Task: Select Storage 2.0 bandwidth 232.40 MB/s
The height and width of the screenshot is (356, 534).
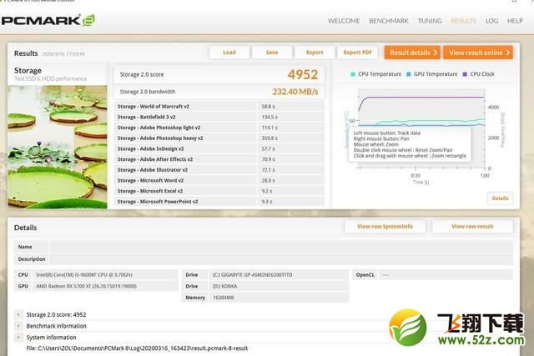Action: [x=295, y=92]
